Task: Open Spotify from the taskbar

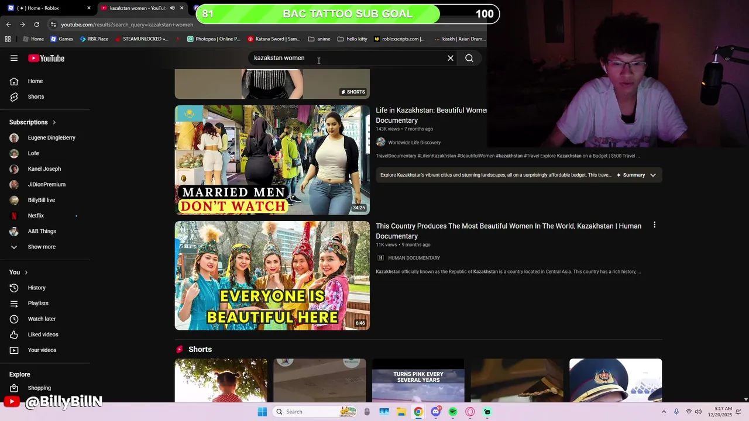Action: pyautogui.click(x=453, y=412)
